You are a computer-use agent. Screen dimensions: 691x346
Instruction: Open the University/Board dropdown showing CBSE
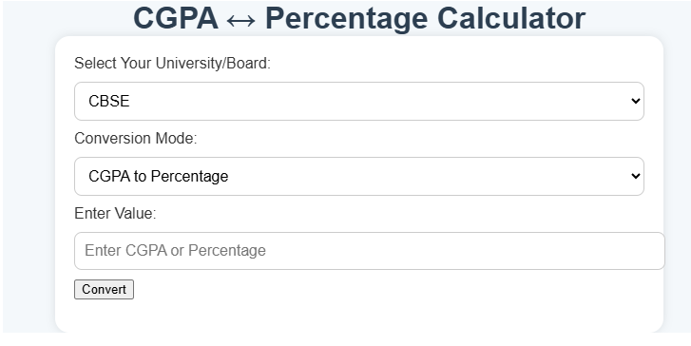click(358, 101)
